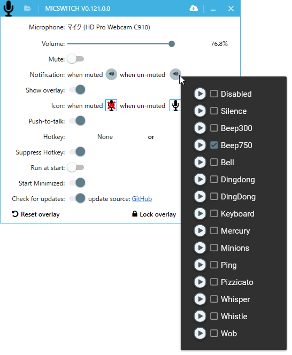This screenshot has height=355, width=292.
Task: Toggle the Start Minimized switch
Action: [77, 183]
